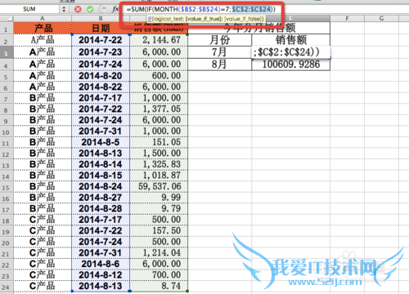
Task: Click the cell with amount 1,018.87
Action: 159,176
